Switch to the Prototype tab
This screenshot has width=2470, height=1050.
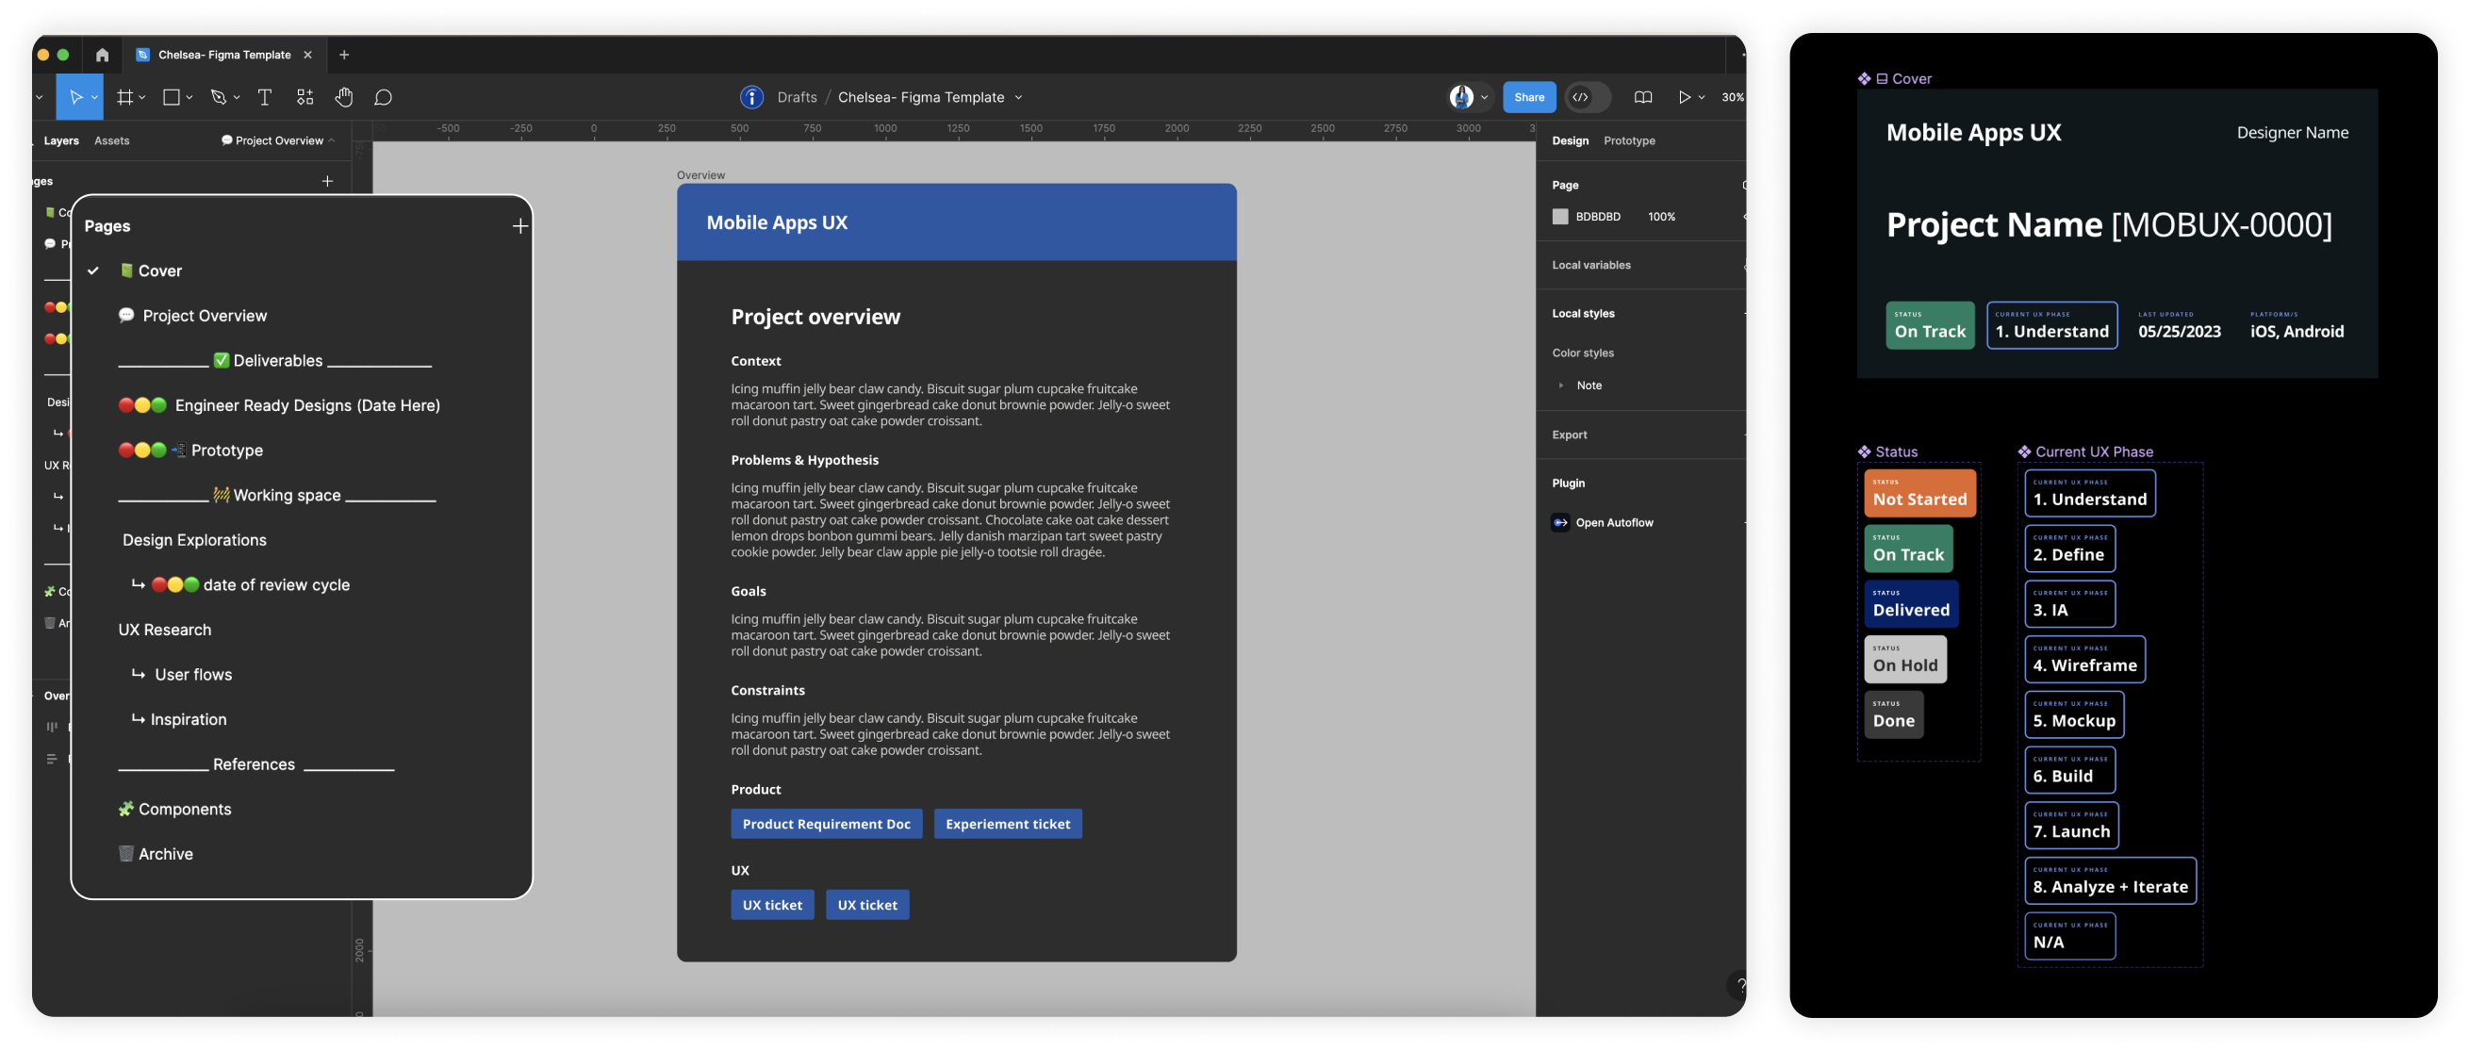point(1629,141)
